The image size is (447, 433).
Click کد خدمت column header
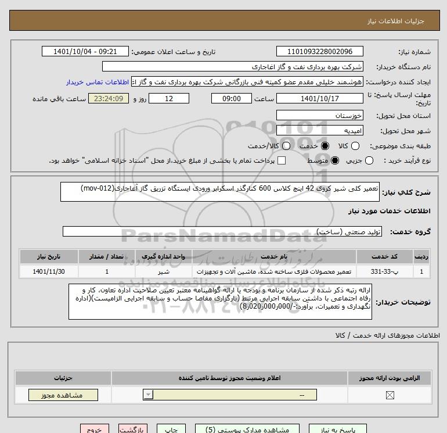[384, 256]
